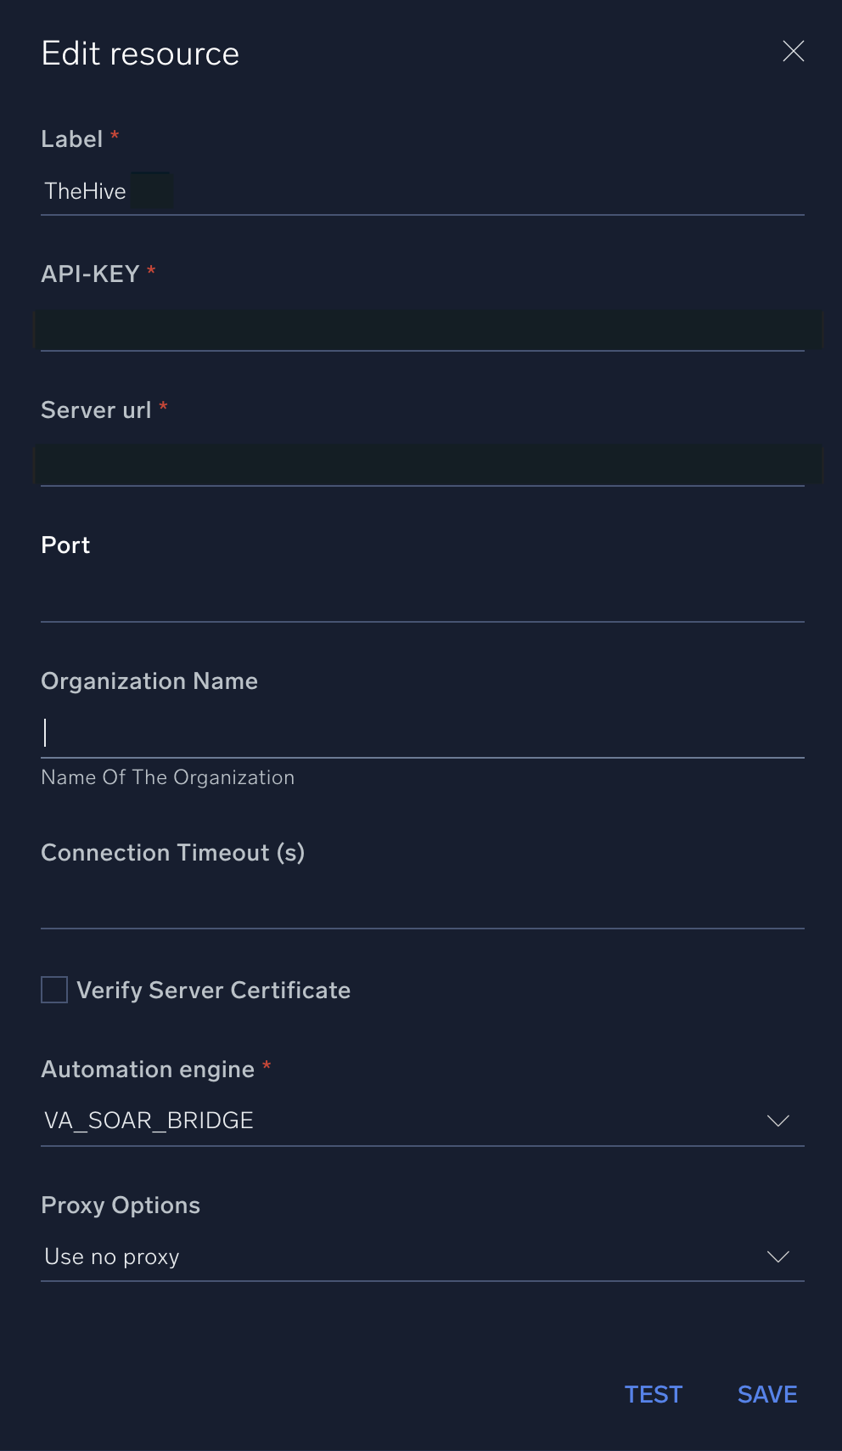Expand the Proxy Options selector

click(424, 1256)
